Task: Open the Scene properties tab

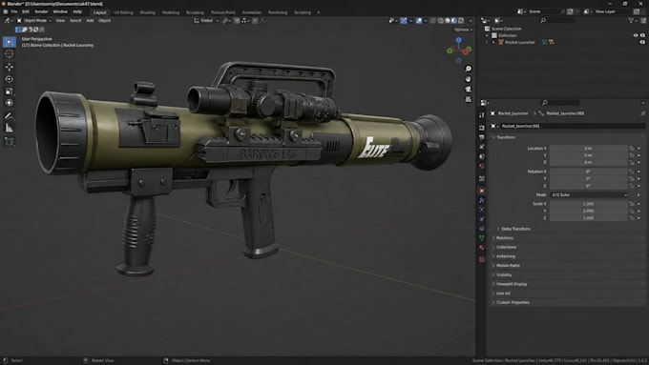Action: point(482,156)
